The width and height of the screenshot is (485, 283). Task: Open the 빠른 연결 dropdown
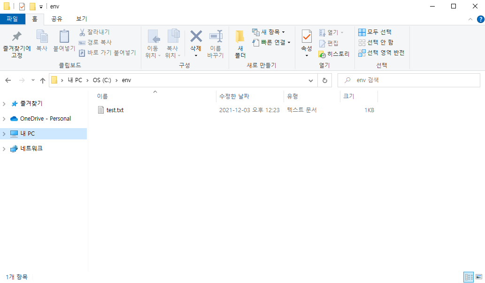(271, 42)
